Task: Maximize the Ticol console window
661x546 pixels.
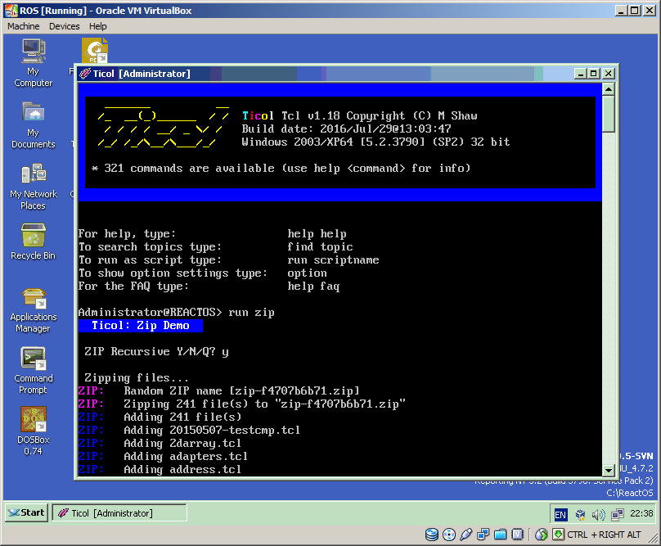Action: [x=594, y=74]
